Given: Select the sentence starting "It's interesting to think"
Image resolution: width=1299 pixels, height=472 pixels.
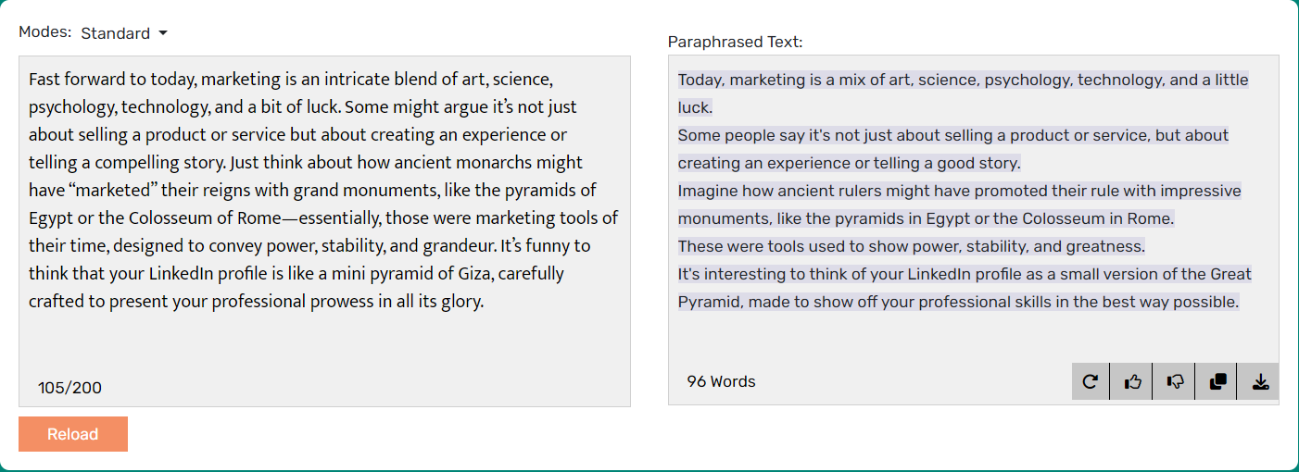Looking at the screenshot, I should pyautogui.click(x=965, y=288).
